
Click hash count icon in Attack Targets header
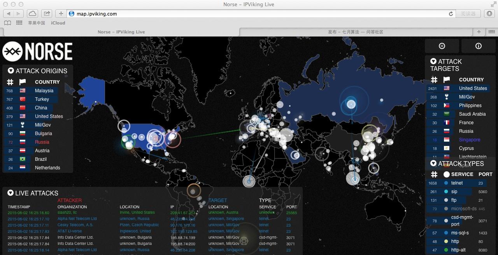point(434,80)
